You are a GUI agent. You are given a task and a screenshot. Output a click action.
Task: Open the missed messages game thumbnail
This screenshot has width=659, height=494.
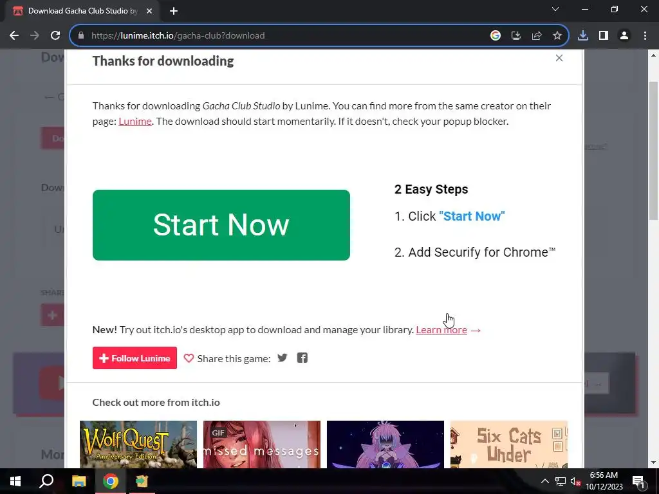[262, 444]
